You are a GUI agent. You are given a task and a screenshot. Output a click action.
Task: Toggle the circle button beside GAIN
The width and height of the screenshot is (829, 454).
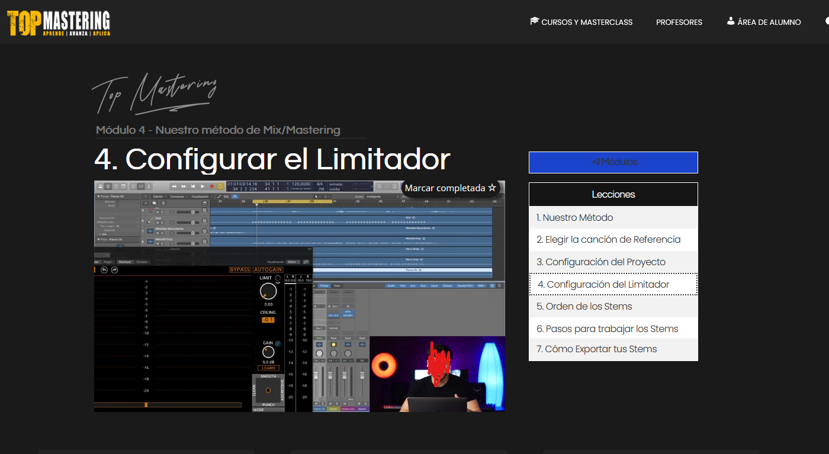click(278, 343)
